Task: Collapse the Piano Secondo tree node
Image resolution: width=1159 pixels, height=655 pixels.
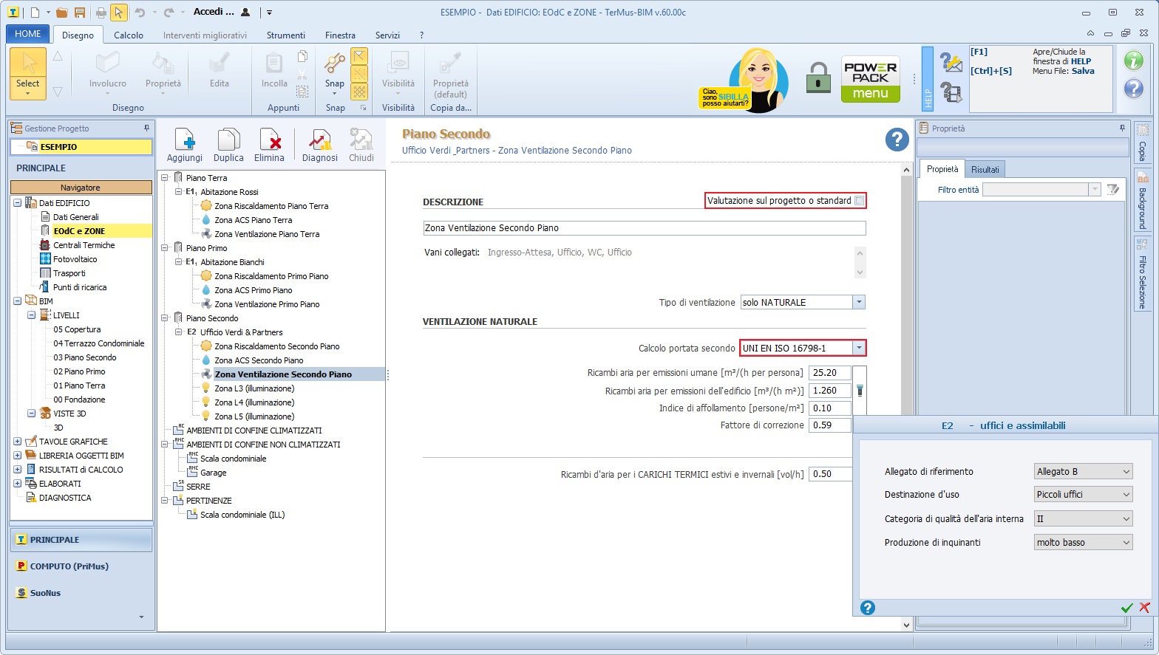Action: (165, 318)
